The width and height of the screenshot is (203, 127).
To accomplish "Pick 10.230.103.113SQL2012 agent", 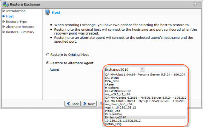I will [x=145, y=121].
